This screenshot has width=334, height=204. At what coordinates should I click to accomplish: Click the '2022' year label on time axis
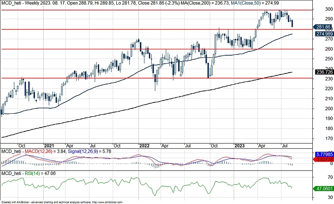coord(144,146)
